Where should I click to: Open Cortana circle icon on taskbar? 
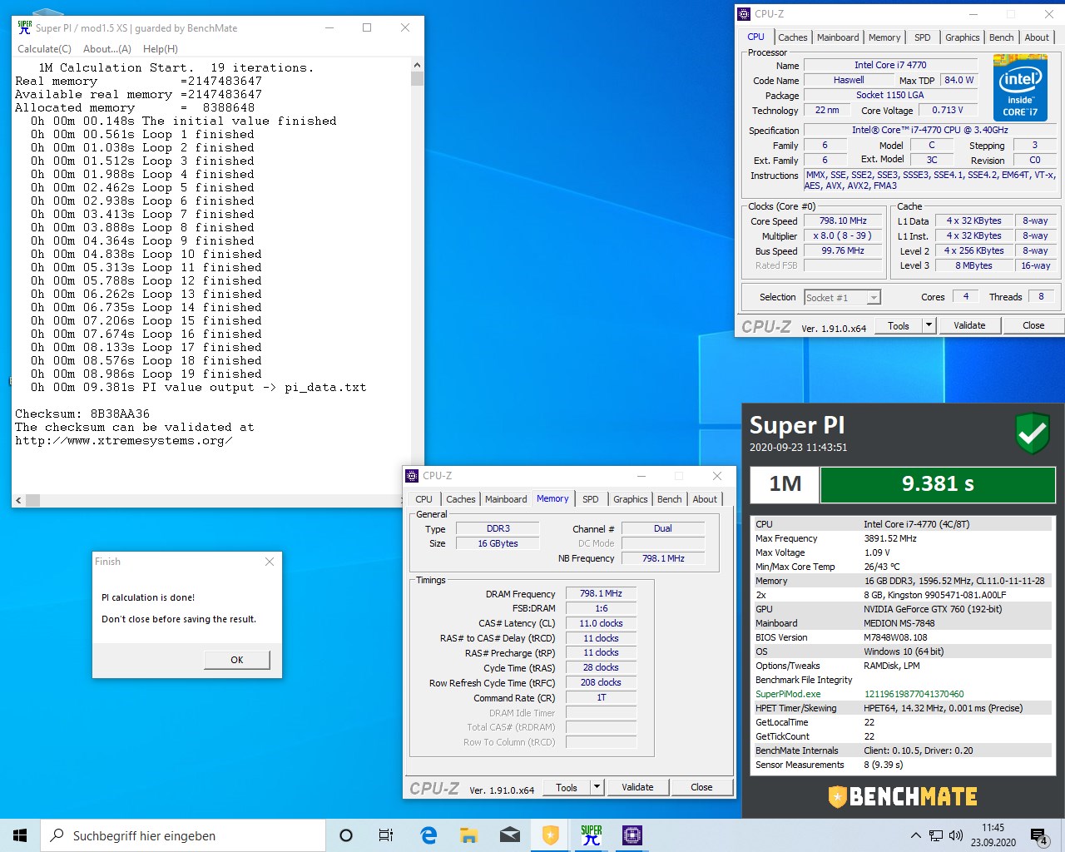(x=346, y=835)
